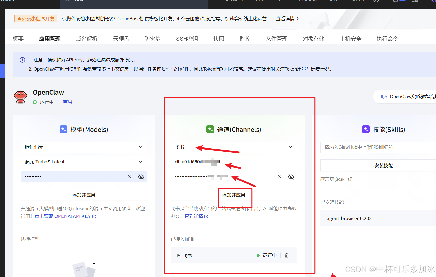Click the 模型(Models) panel icon

pyautogui.click(x=63, y=129)
